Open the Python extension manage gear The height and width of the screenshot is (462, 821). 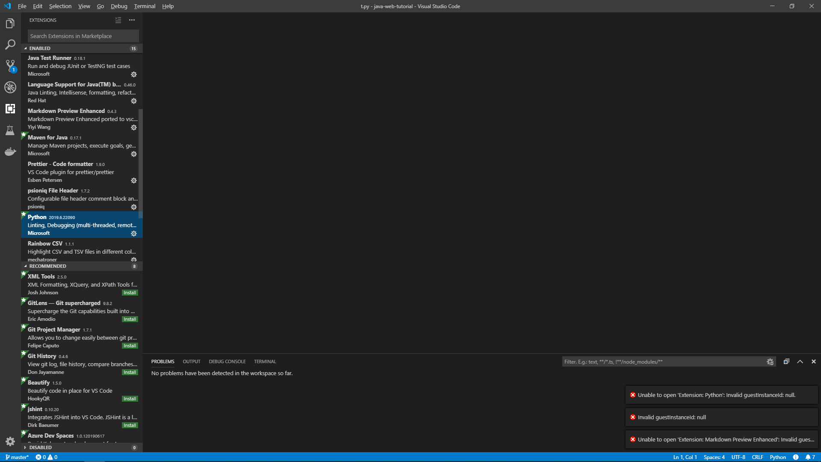tap(133, 234)
